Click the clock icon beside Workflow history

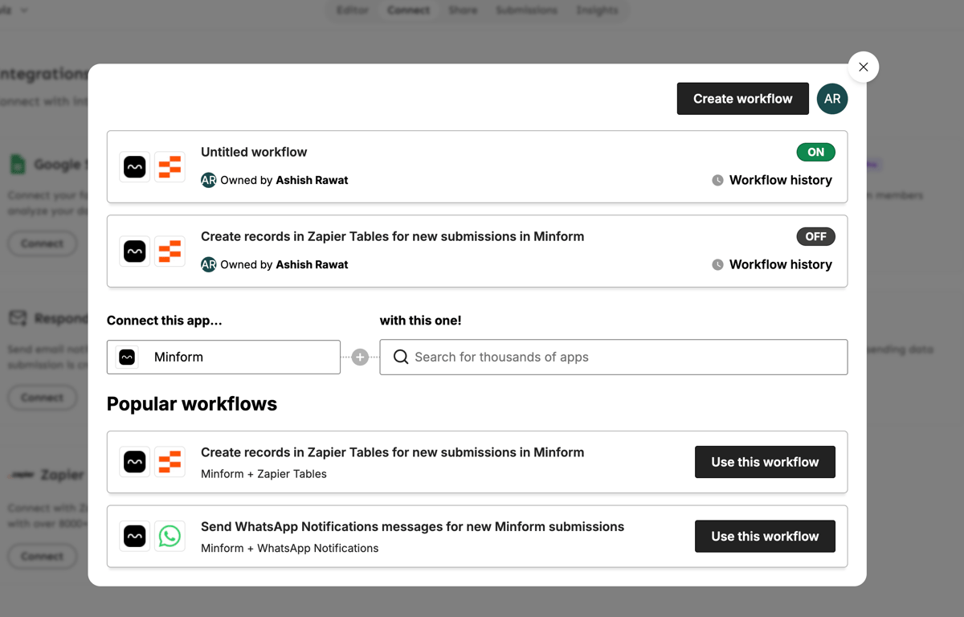pyautogui.click(x=717, y=180)
